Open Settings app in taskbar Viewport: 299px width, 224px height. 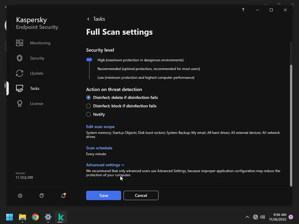pyautogui.click(x=48, y=217)
